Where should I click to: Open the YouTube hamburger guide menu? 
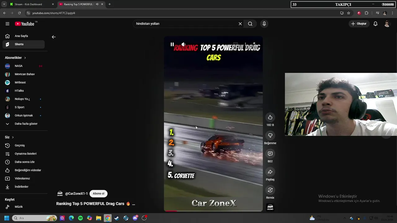7,24
